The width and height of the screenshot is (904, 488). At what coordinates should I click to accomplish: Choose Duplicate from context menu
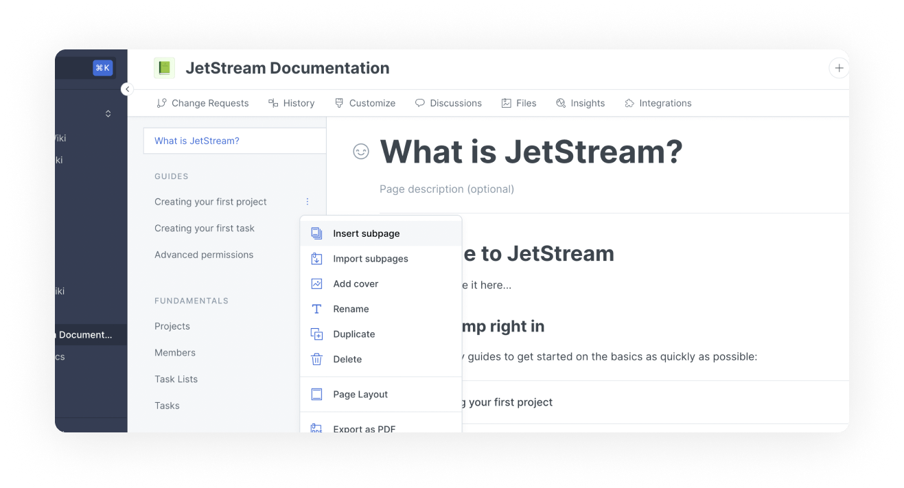[x=381, y=334]
